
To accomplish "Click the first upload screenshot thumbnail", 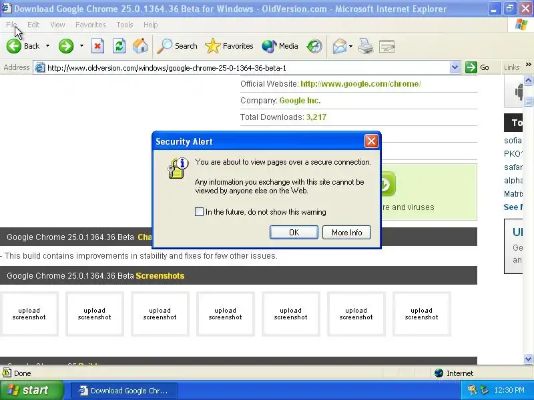I will pos(29,314).
